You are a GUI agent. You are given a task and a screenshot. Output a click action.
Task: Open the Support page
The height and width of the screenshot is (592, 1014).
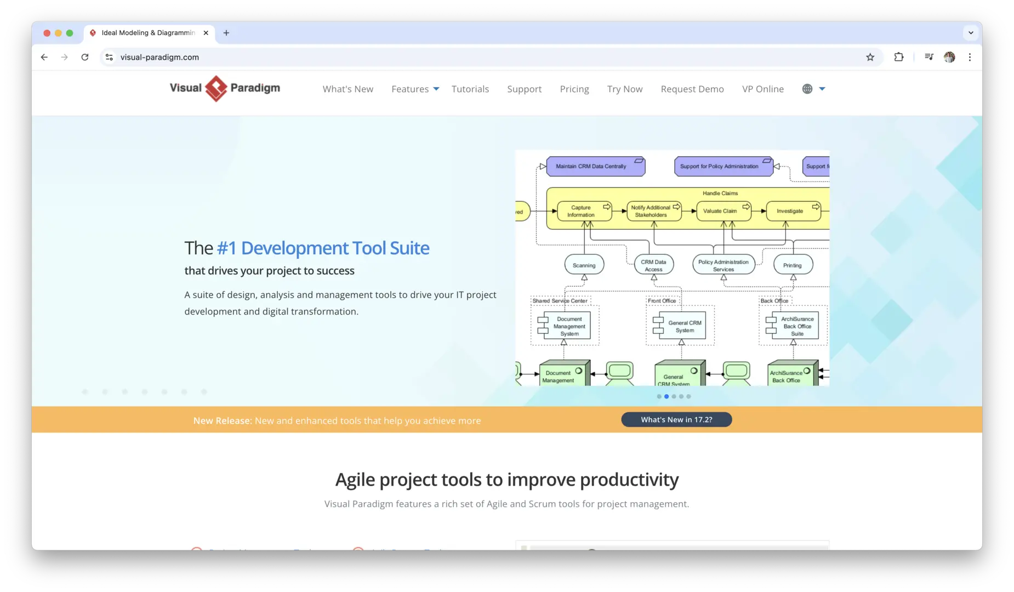click(x=525, y=89)
